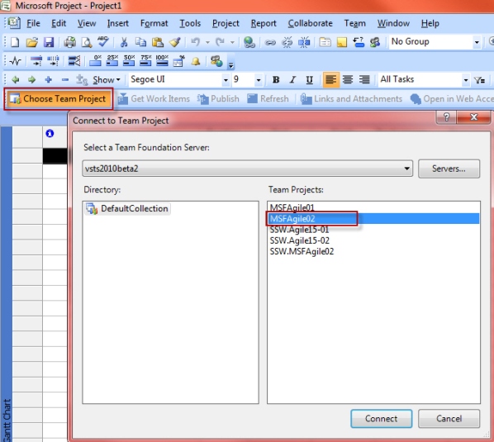Toggle Underline formatting

pyautogui.click(x=310, y=79)
